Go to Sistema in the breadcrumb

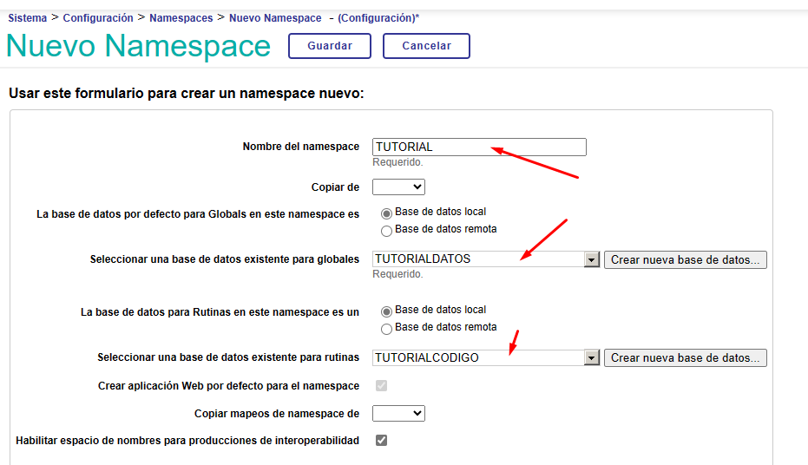coord(28,18)
